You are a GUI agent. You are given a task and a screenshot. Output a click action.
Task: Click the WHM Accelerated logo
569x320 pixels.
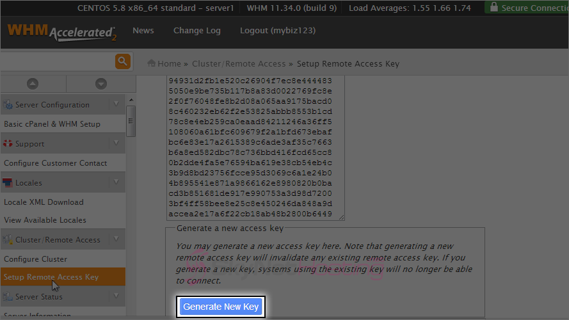62,33
